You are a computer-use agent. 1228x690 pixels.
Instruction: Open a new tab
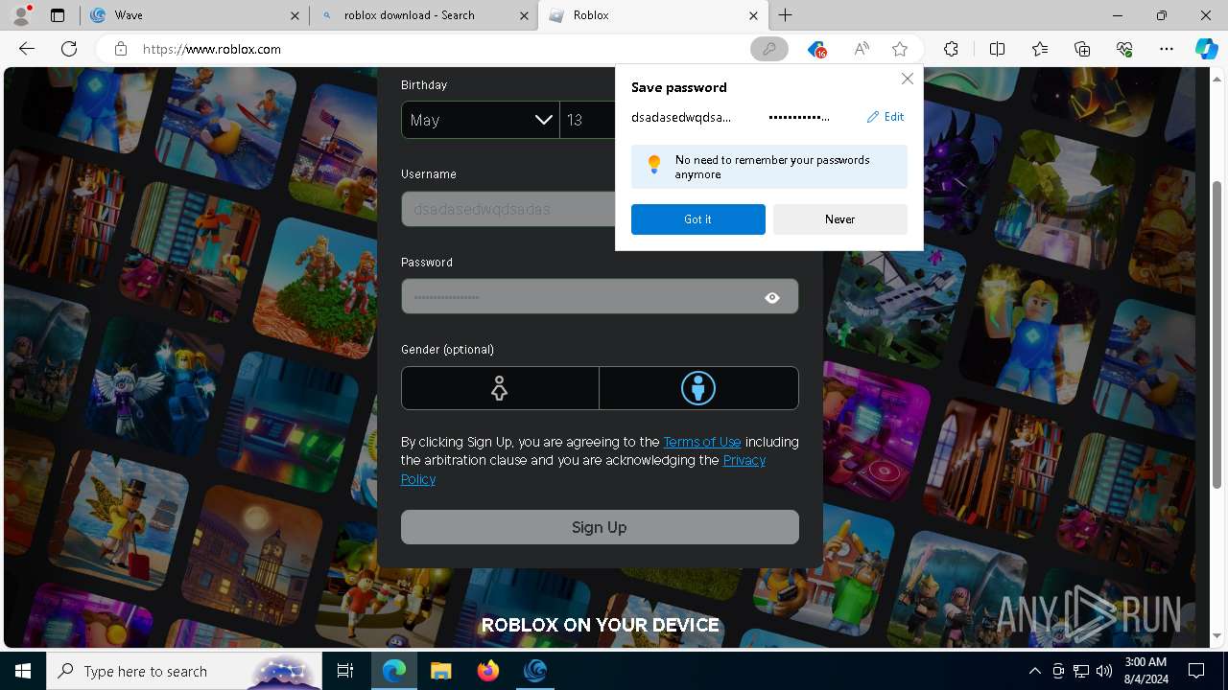pyautogui.click(x=786, y=15)
